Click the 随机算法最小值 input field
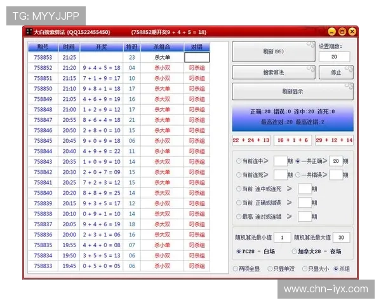The image size is (381, 305). (x=283, y=238)
